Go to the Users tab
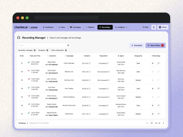183x137 pixels. point(62,27)
